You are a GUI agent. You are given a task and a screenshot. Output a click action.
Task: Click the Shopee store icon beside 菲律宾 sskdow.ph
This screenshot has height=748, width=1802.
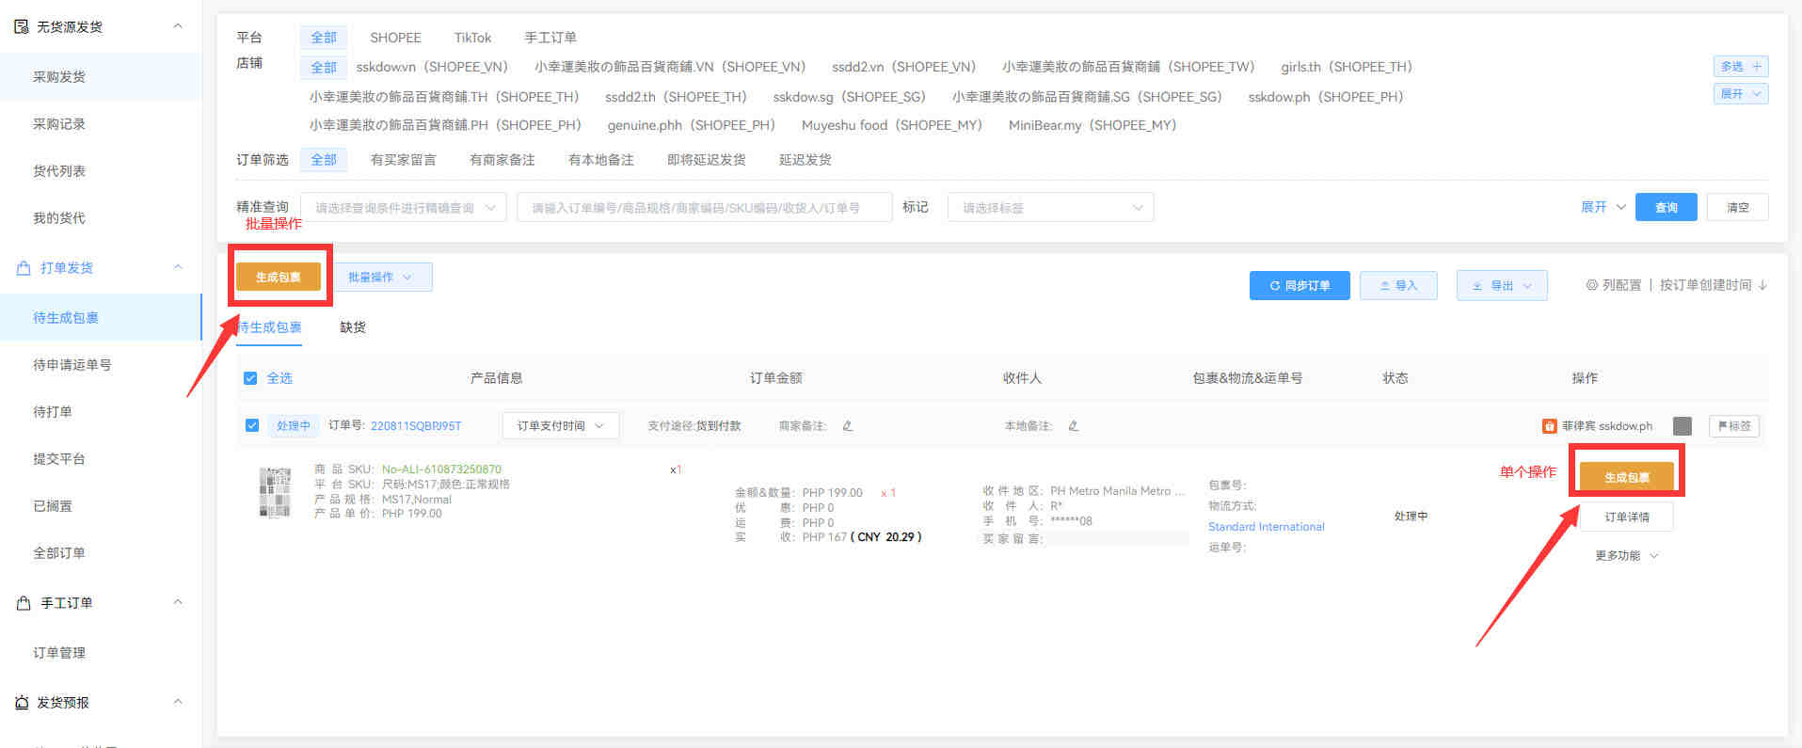pos(1549,426)
